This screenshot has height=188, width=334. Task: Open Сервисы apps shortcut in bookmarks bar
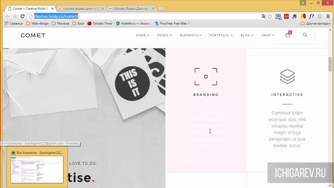pos(14,23)
